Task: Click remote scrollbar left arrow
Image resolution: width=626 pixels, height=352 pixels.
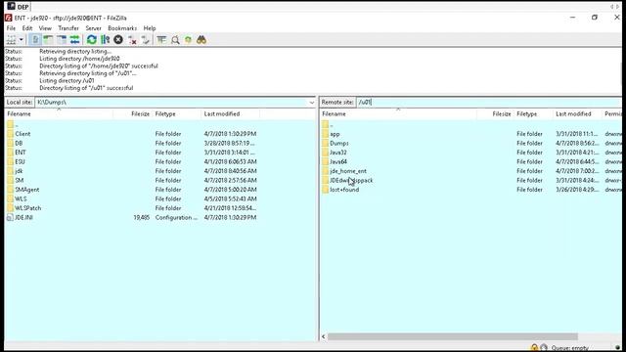Action: (x=324, y=336)
